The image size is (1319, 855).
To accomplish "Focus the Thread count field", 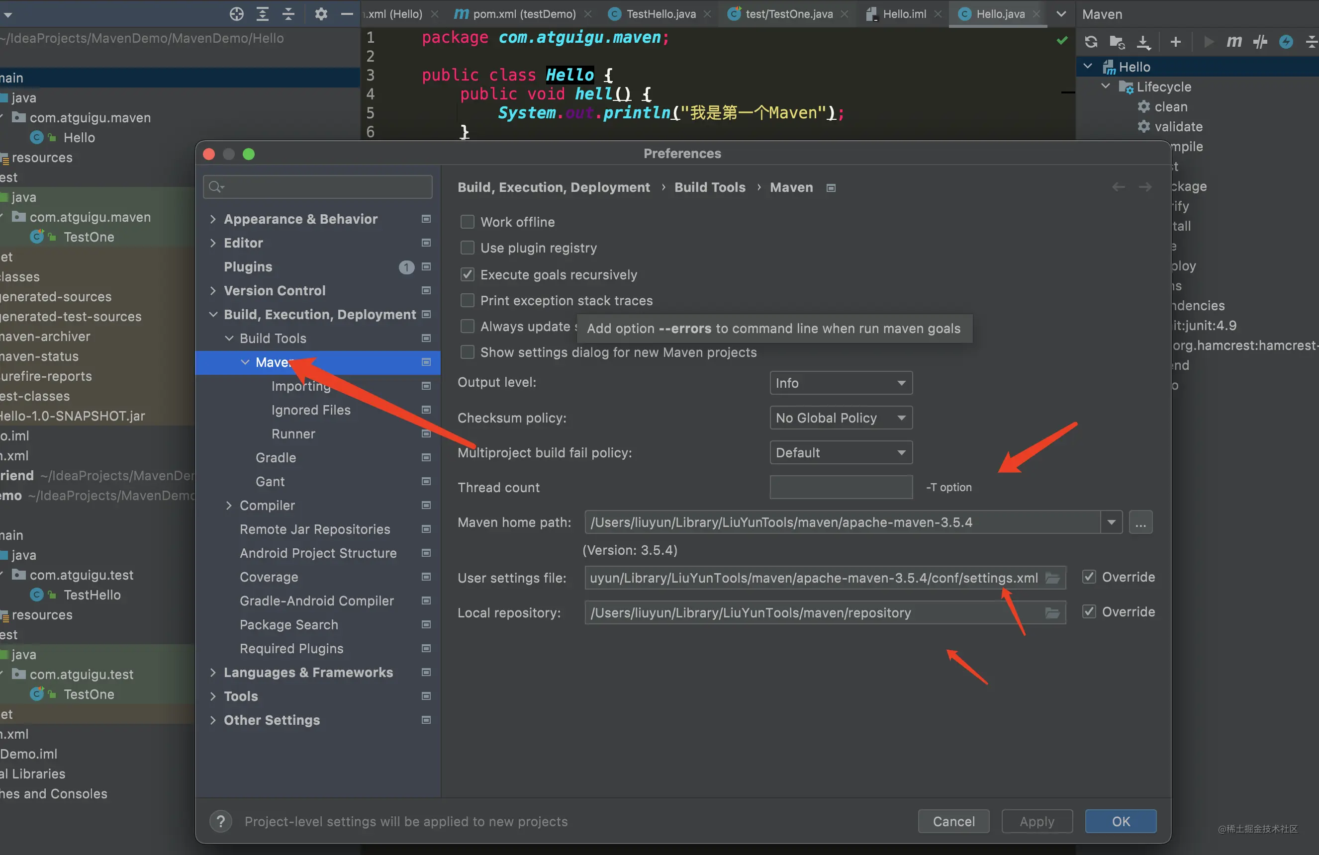I will click(x=841, y=487).
